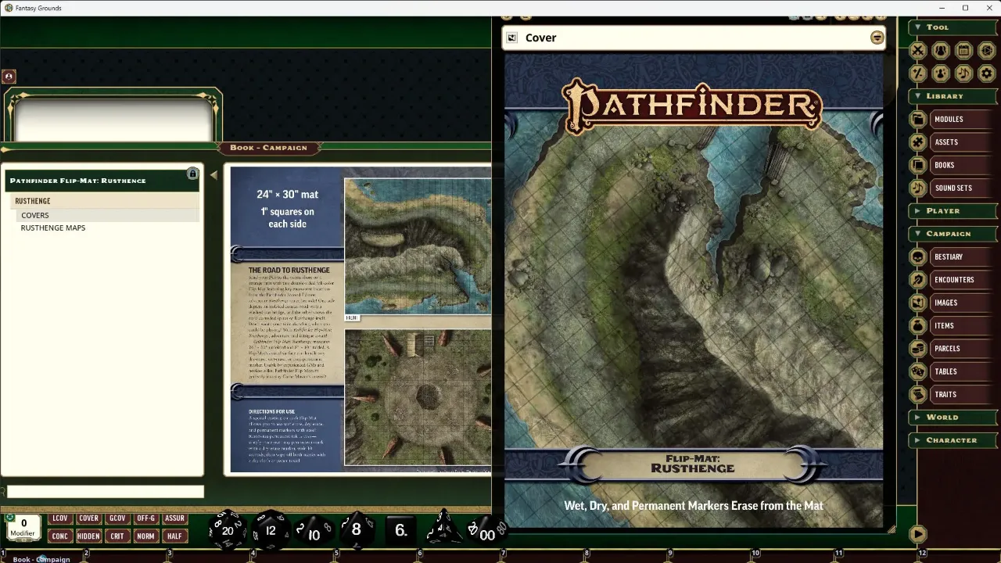Click the Books stacked-pages icon
Image resolution: width=1001 pixels, height=563 pixels.
pos(918,165)
